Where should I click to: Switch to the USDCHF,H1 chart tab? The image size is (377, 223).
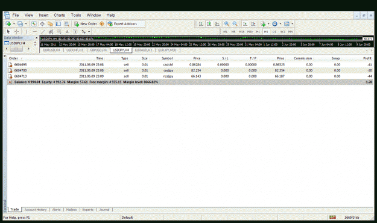click(75, 50)
